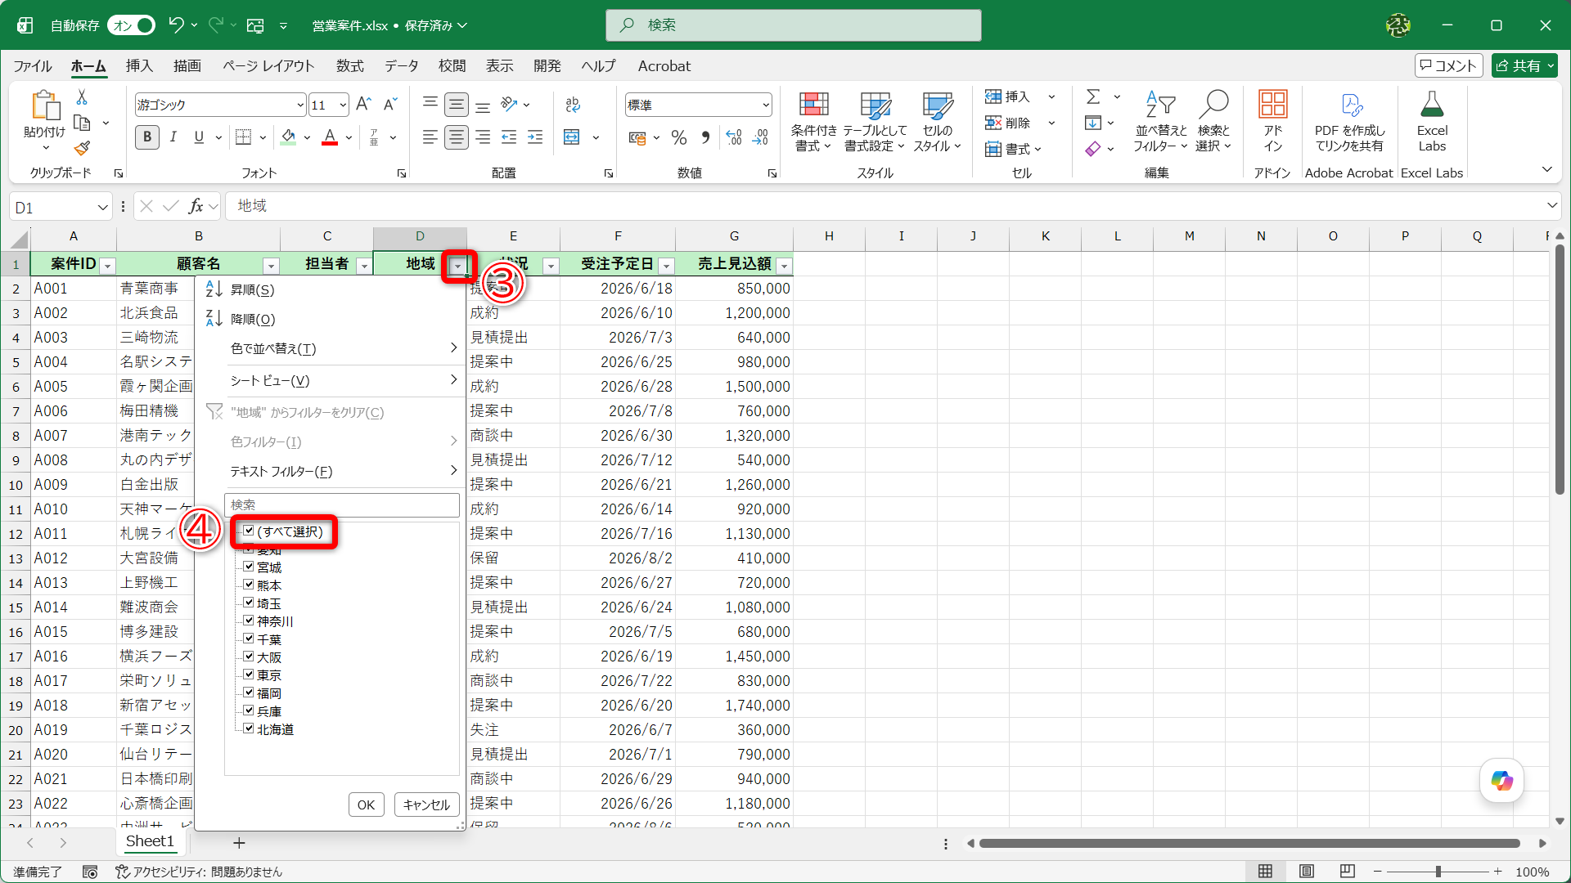Open the font size dropdown
Screen dimensions: 1571x883
[x=343, y=105]
